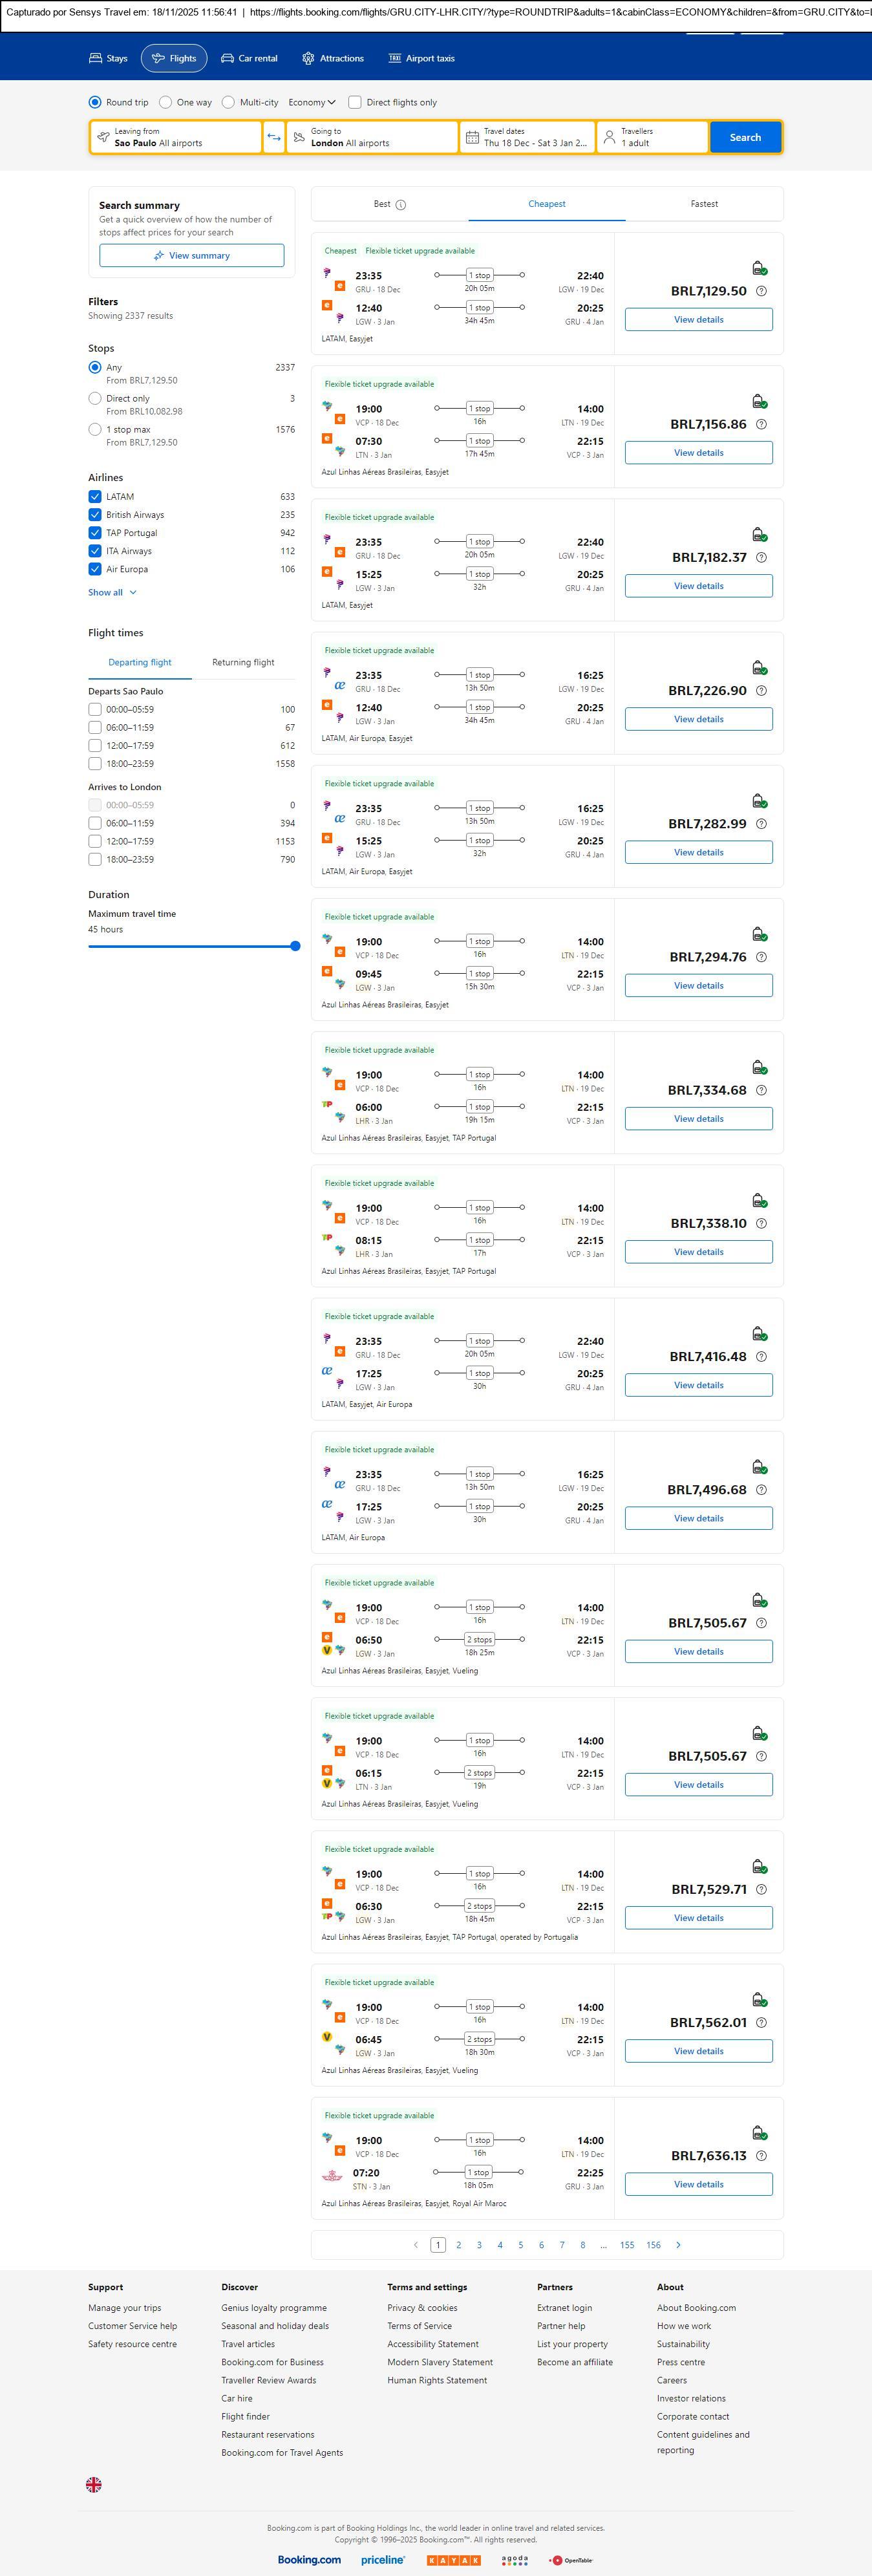Switch to the Returning flight tab
Image resolution: width=872 pixels, height=2576 pixels.
243,662
